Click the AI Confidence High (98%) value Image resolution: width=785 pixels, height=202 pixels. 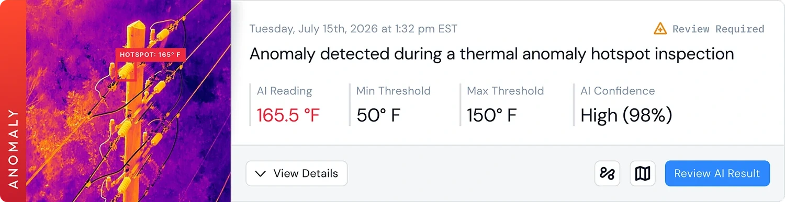coord(626,115)
